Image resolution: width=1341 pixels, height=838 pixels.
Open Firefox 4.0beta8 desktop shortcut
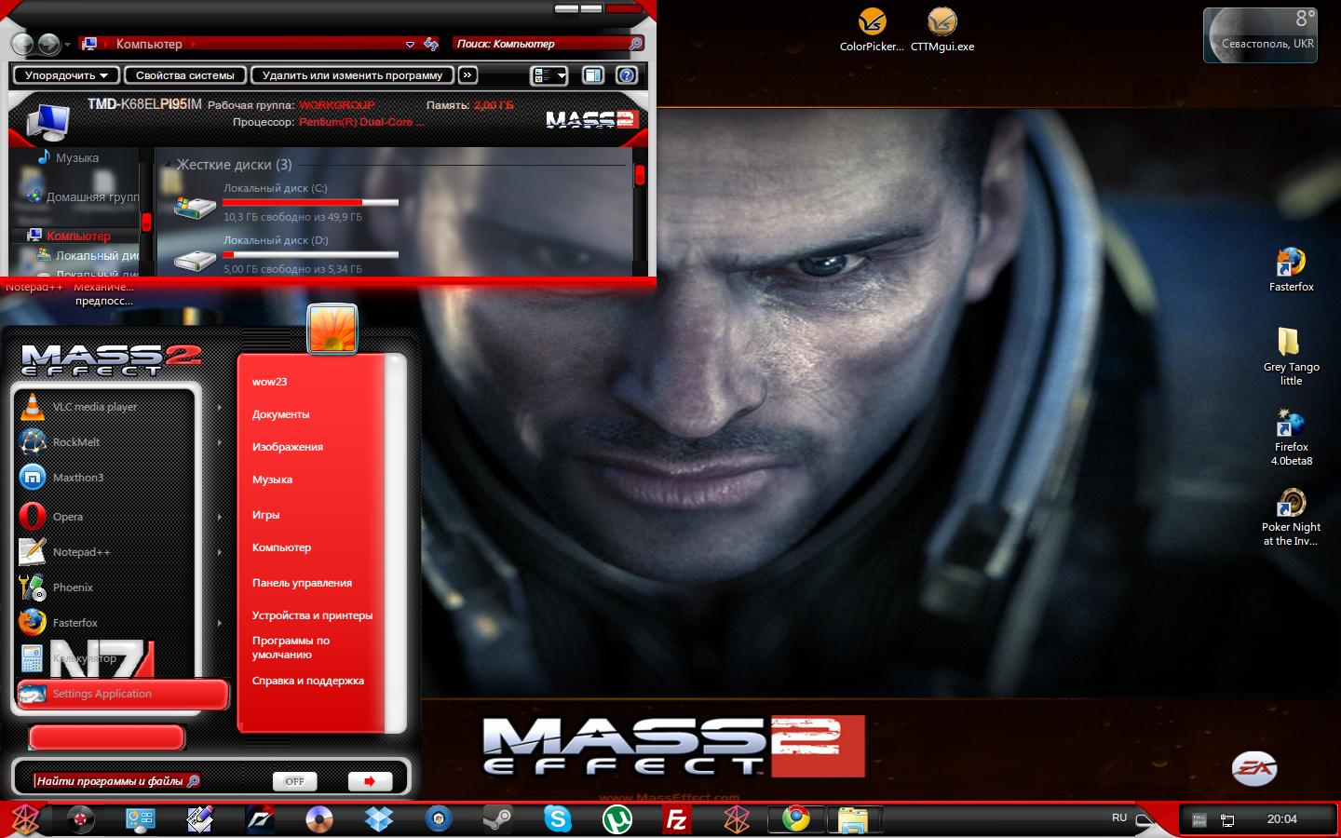[1291, 437]
